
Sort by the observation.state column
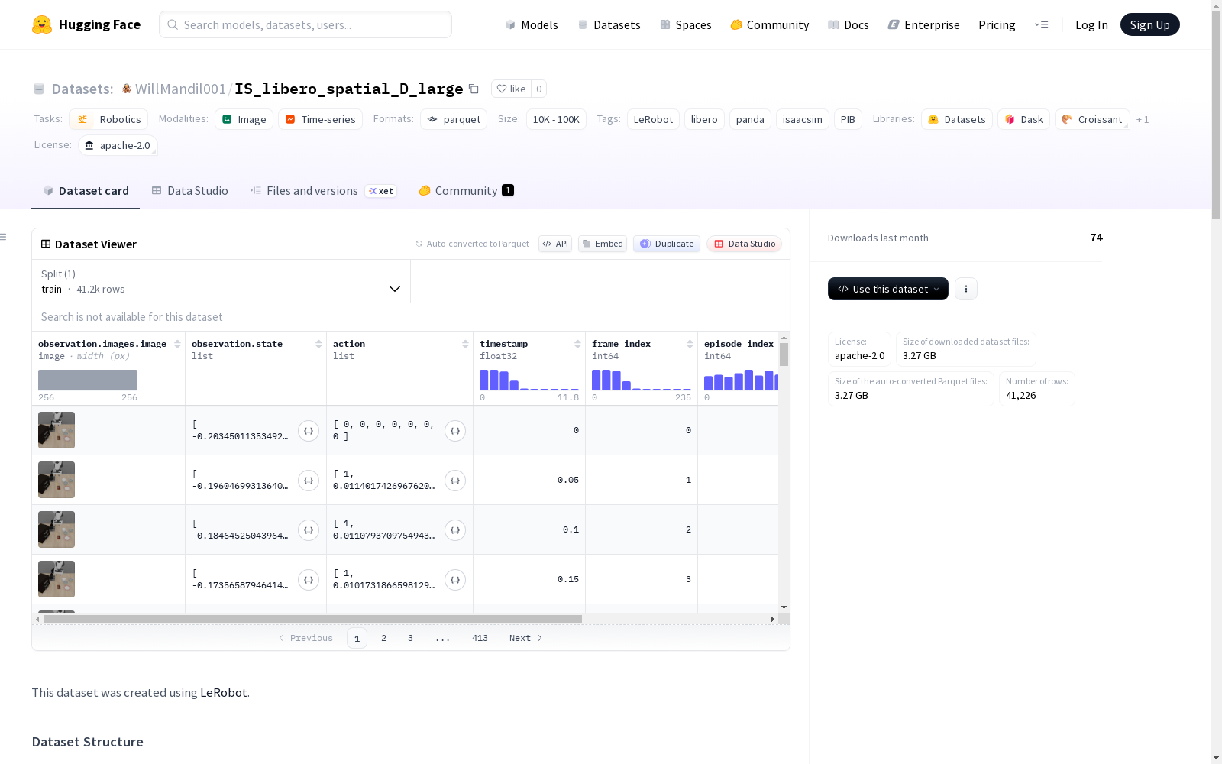[x=318, y=344]
